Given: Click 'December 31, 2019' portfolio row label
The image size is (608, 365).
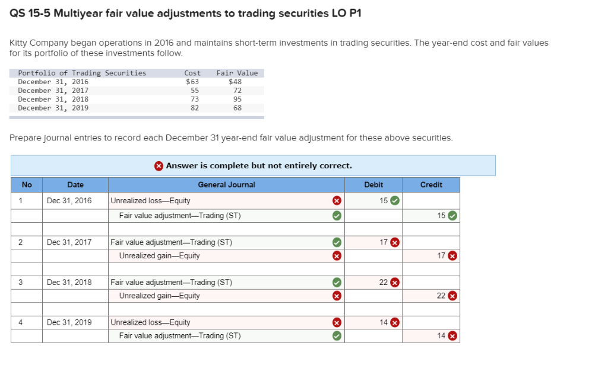Looking at the screenshot, I should click(53, 108).
